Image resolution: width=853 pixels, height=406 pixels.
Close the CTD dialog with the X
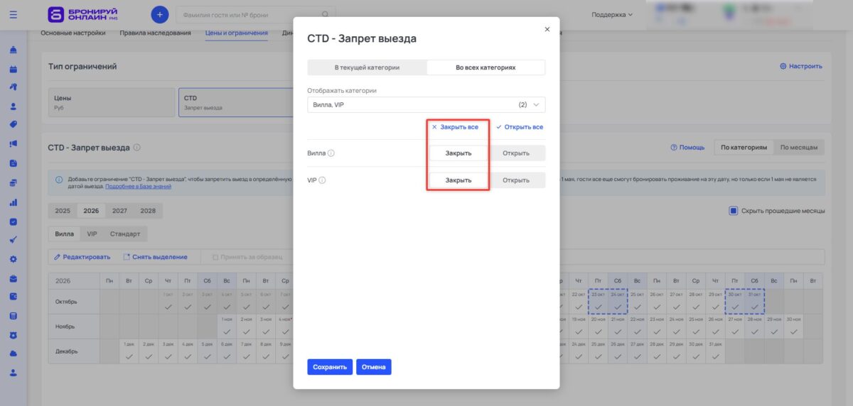547,29
